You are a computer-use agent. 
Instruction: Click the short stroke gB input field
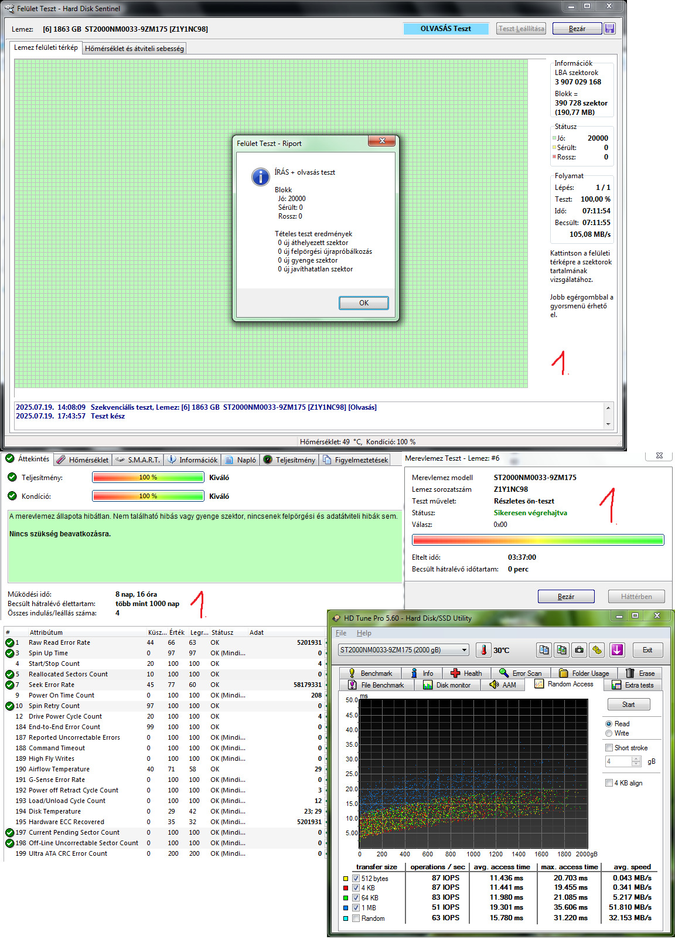(x=618, y=761)
